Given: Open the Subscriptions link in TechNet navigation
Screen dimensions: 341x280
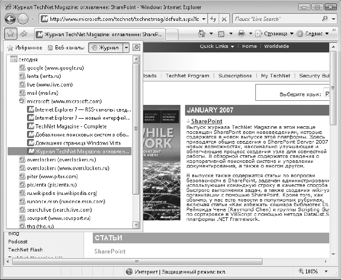Looking at the screenshot, I should 235,75.
